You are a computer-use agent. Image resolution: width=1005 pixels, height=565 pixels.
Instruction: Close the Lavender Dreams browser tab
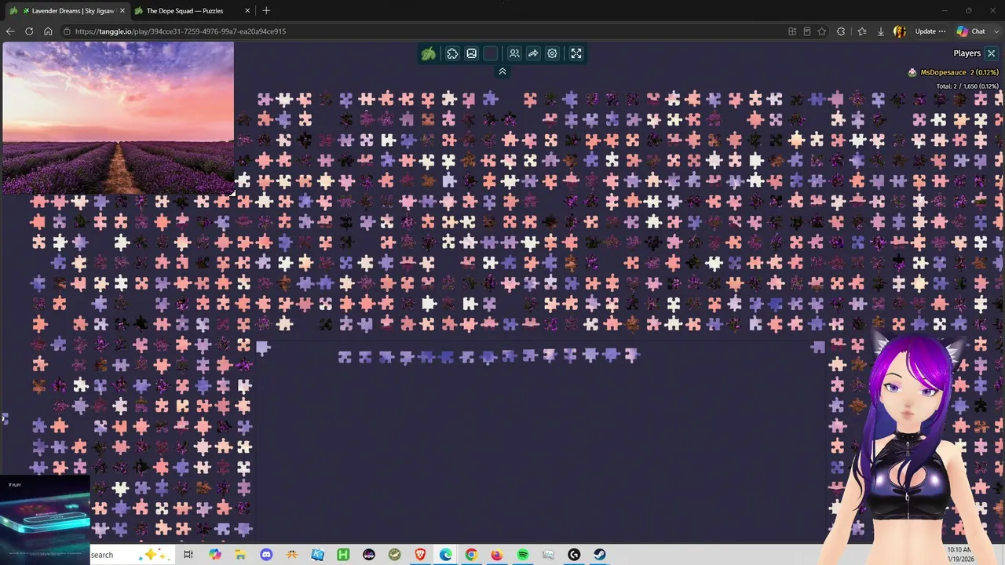tap(122, 11)
